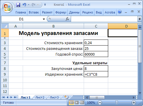Click the Select All corner button
This screenshot has width=143, height=106.
click(5, 26)
